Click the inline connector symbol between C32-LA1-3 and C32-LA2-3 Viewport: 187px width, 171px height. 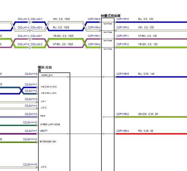pyautogui.click(x=30, y=22)
